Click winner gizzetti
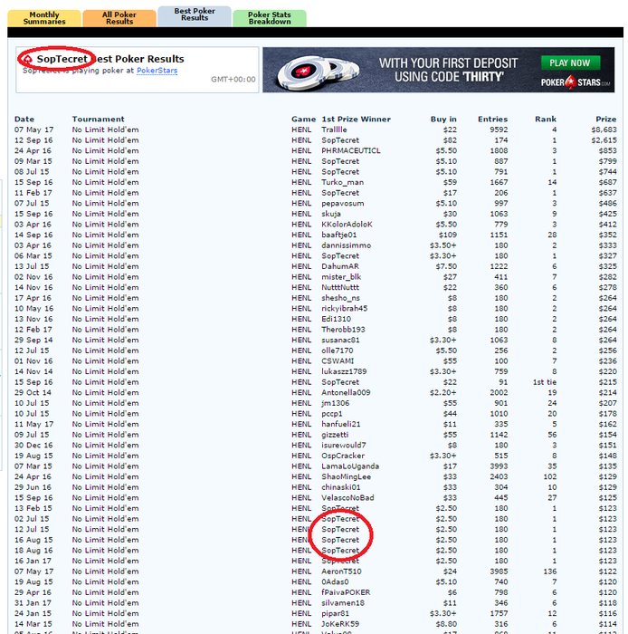The width and height of the screenshot is (628, 634). tap(335, 434)
